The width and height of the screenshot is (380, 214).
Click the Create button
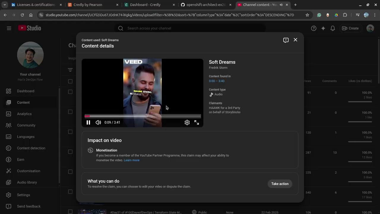350,28
